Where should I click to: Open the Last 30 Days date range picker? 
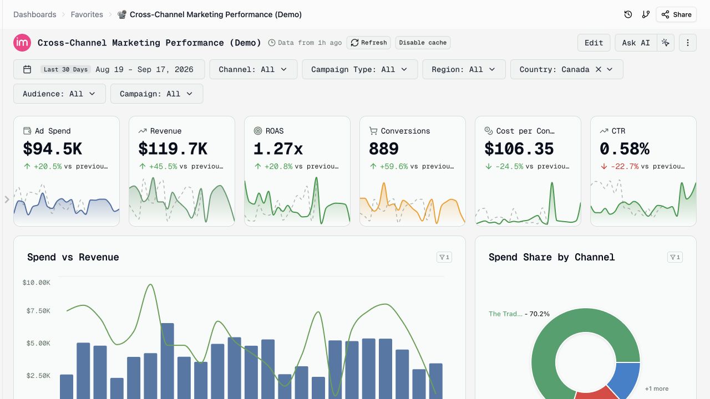[109, 69]
